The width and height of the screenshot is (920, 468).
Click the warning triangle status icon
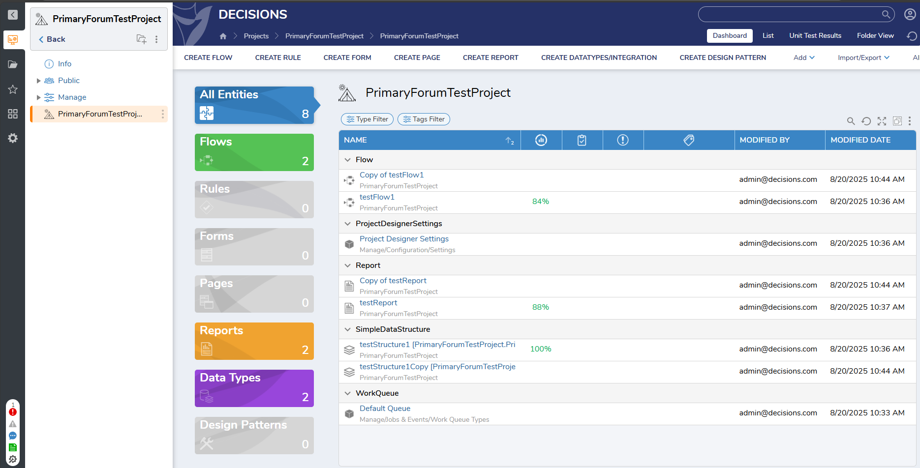click(13, 424)
